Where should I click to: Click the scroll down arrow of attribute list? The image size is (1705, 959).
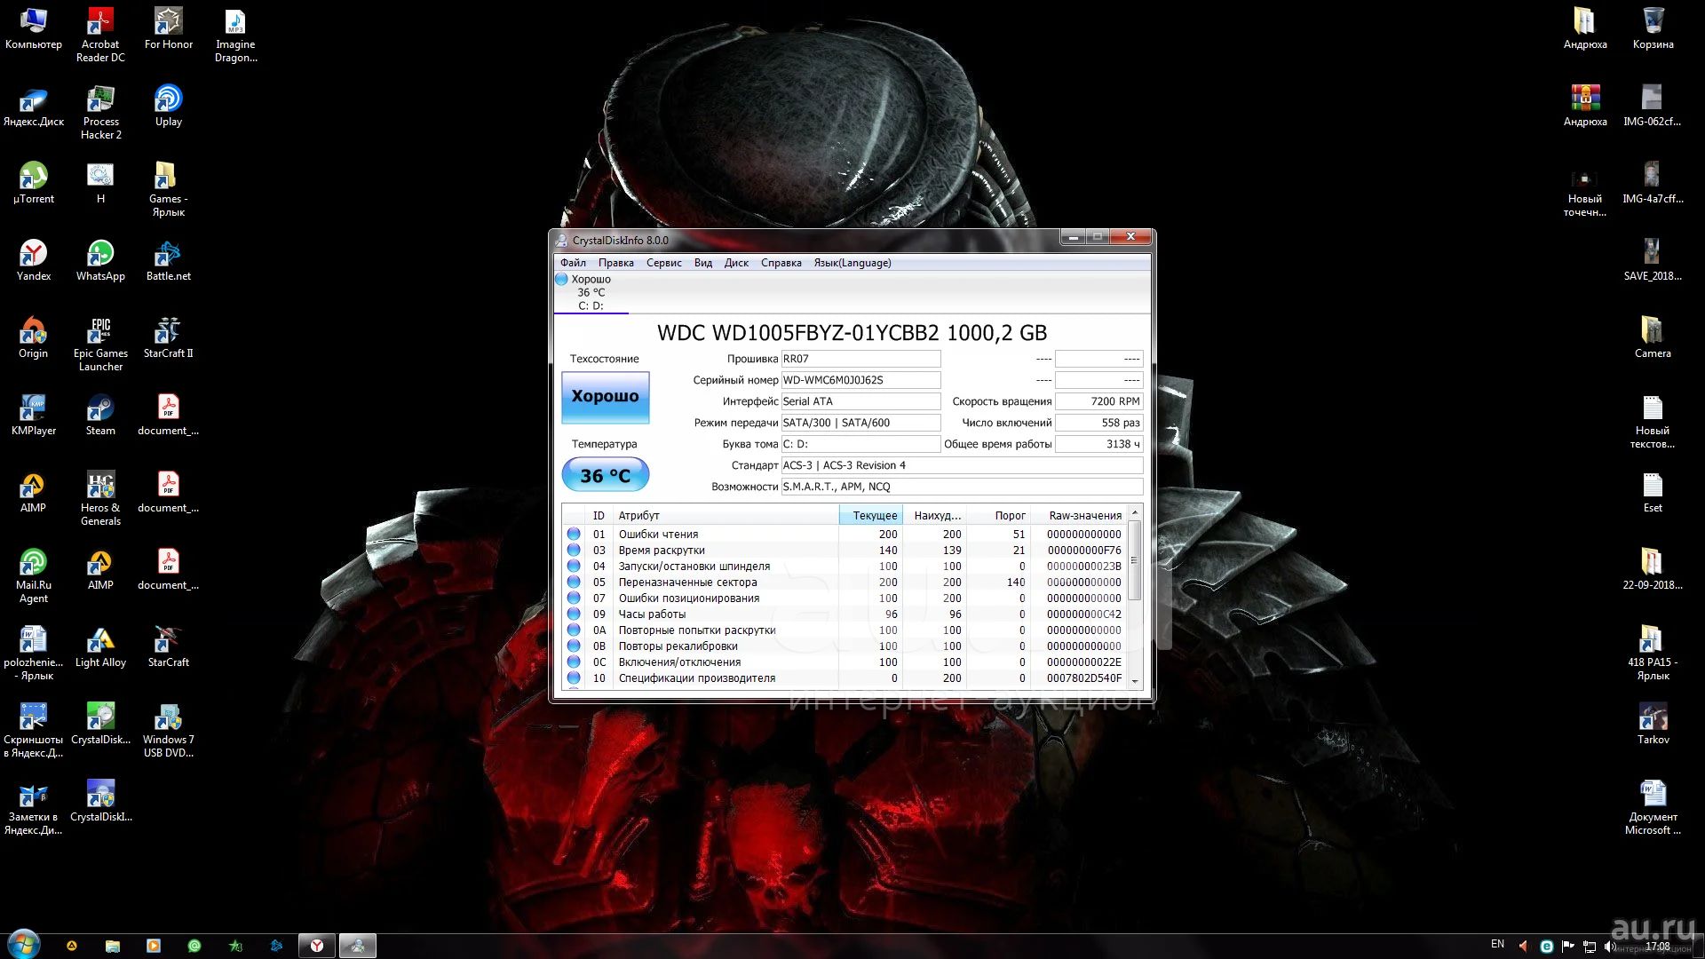point(1134,681)
